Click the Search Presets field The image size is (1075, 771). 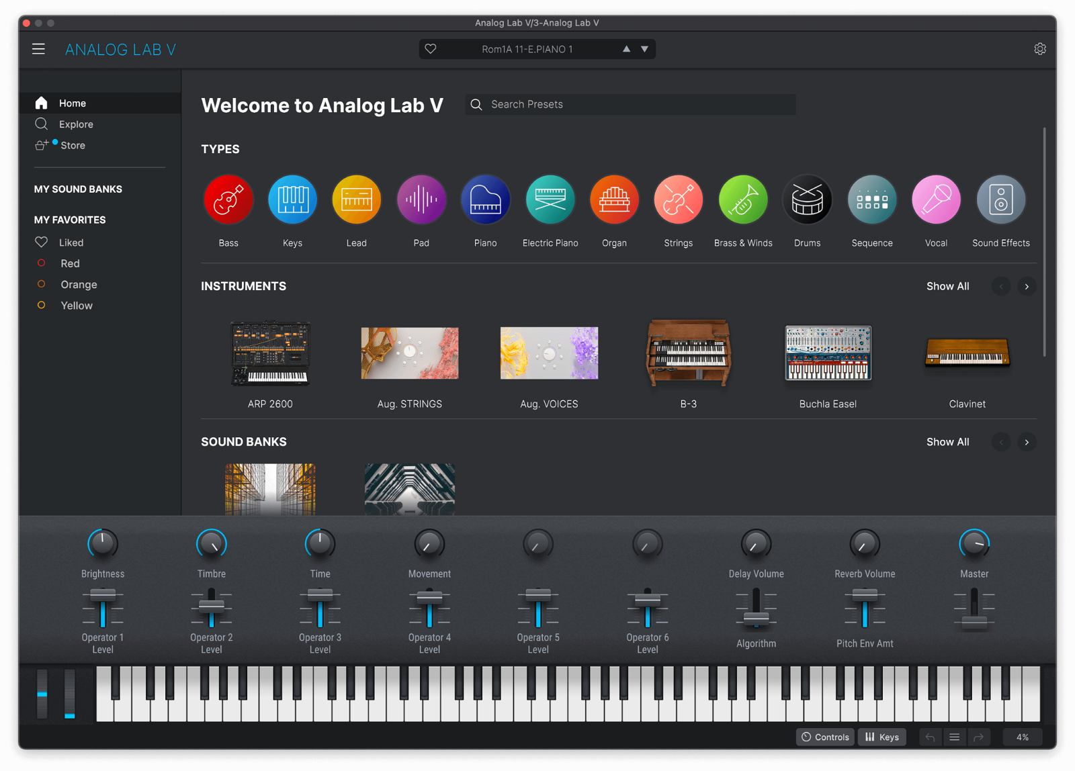click(630, 104)
